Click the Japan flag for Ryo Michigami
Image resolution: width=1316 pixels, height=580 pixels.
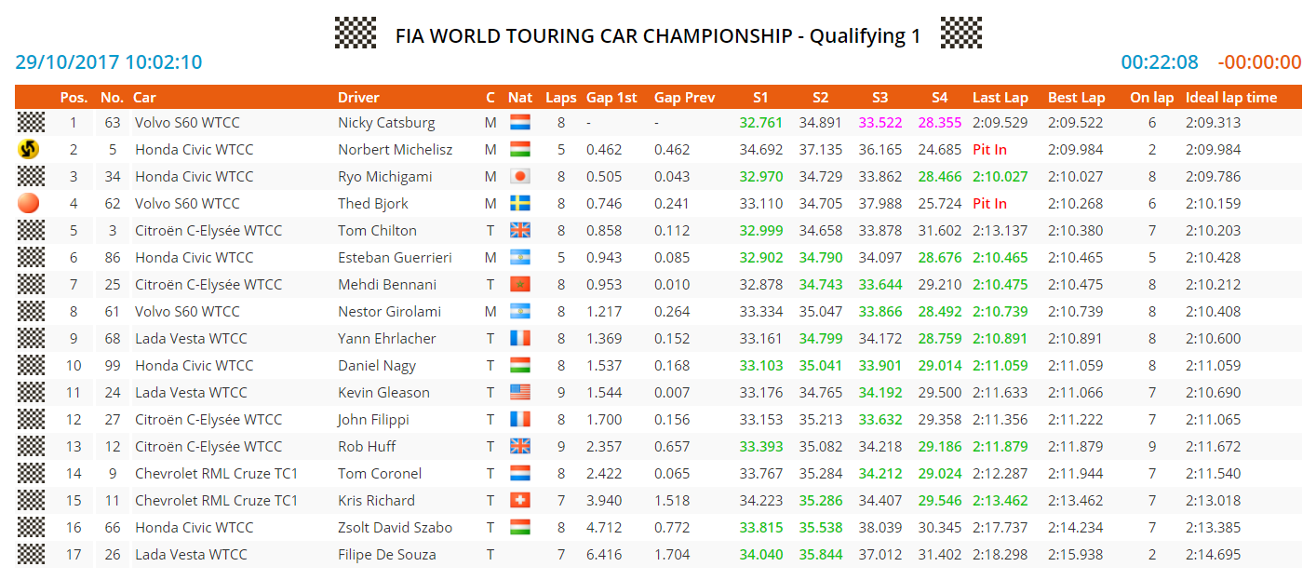pyautogui.click(x=519, y=177)
